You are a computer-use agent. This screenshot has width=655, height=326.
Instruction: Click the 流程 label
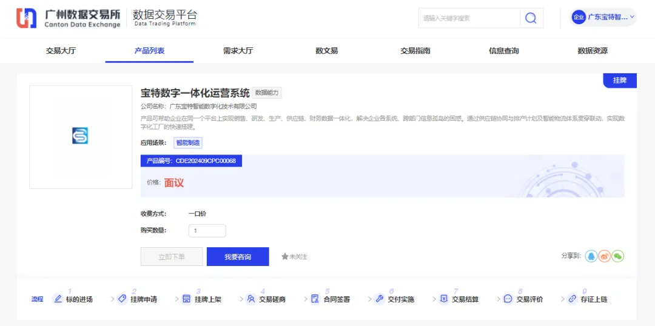click(x=37, y=299)
